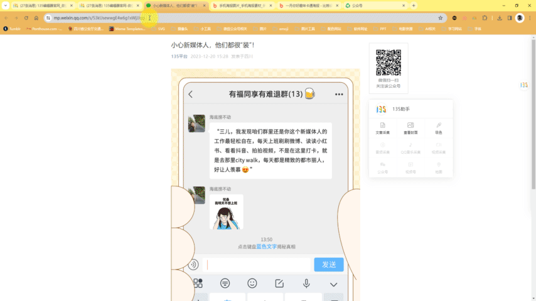536x301 pixels.
Task: Open a new browser tab
Action: tap(414, 6)
